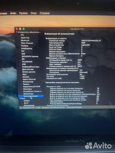
Task: Open the Файл menu
Action: click(13, 13)
